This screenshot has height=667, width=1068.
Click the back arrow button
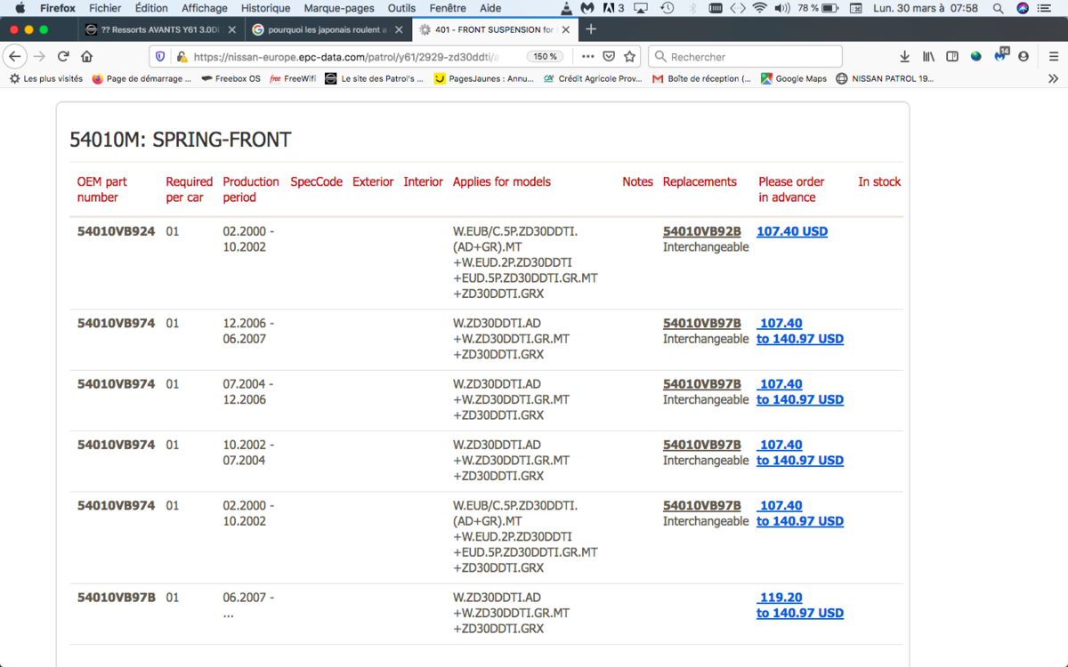[x=14, y=56]
